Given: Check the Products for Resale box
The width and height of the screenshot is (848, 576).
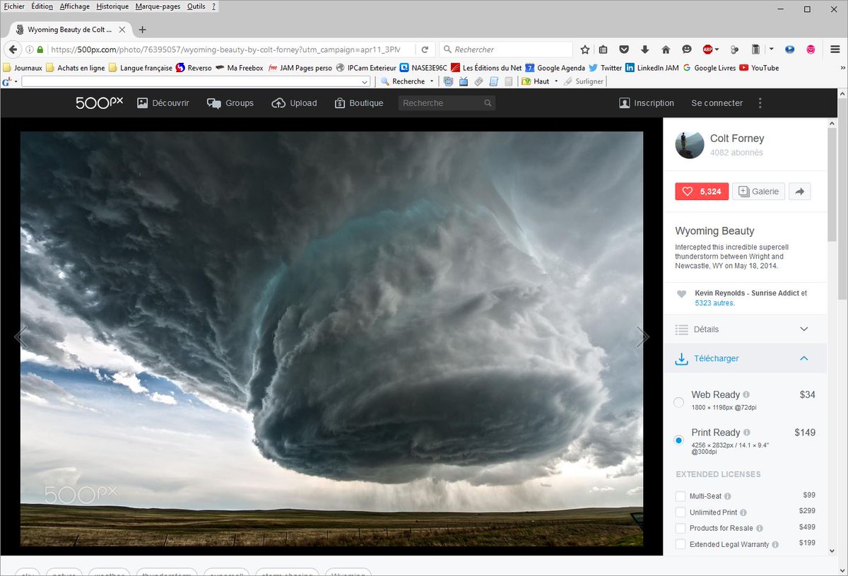Looking at the screenshot, I should click(x=681, y=528).
